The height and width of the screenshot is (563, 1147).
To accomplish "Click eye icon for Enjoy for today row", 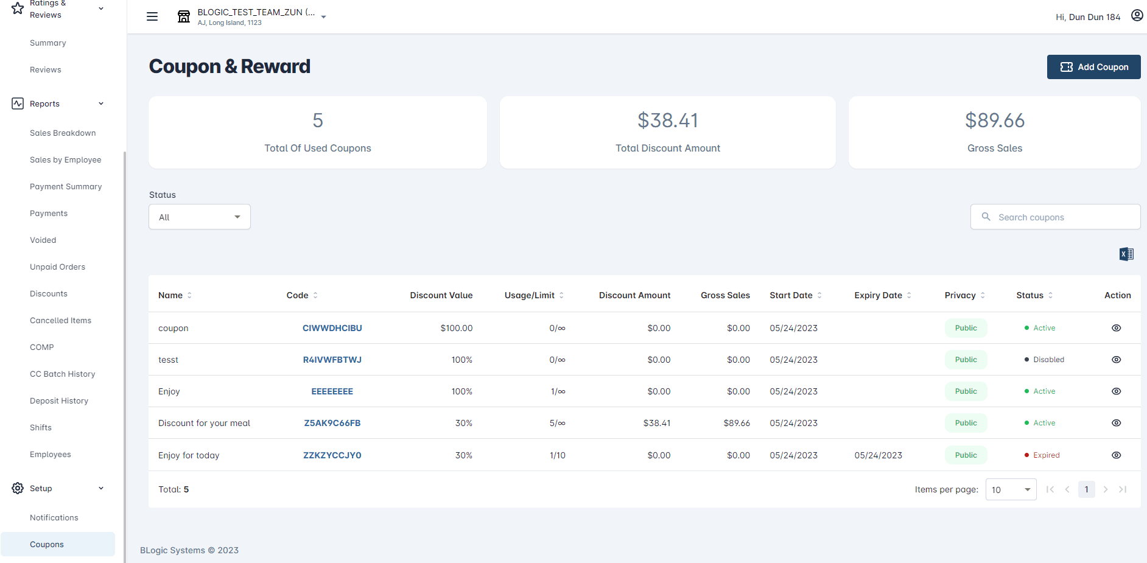I will coord(1116,455).
